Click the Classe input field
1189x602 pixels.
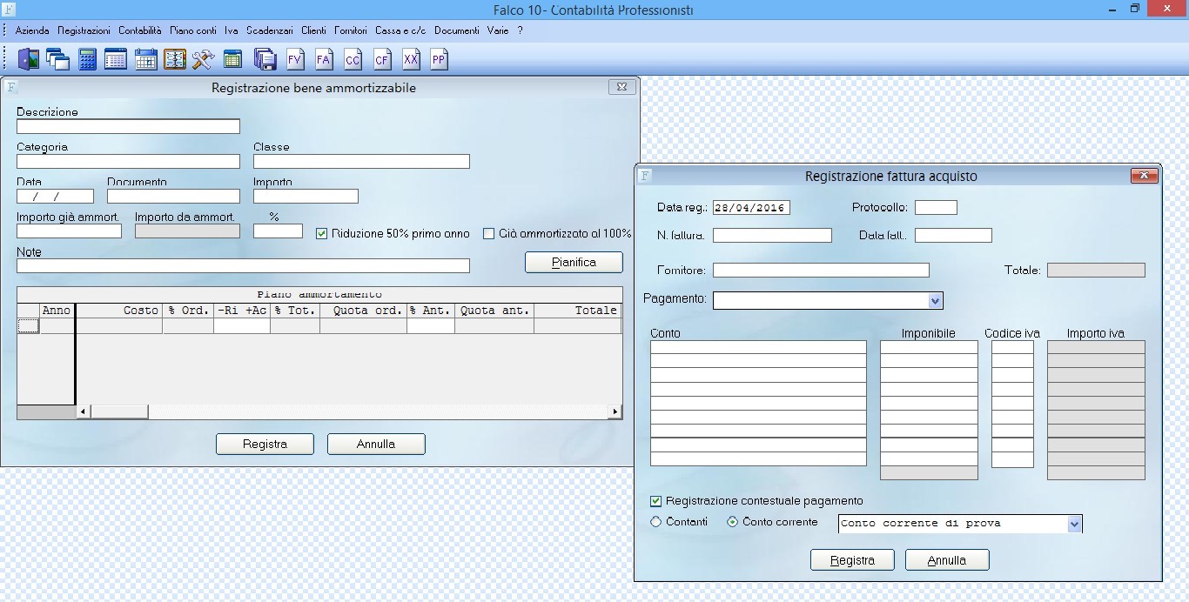(x=361, y=161)
